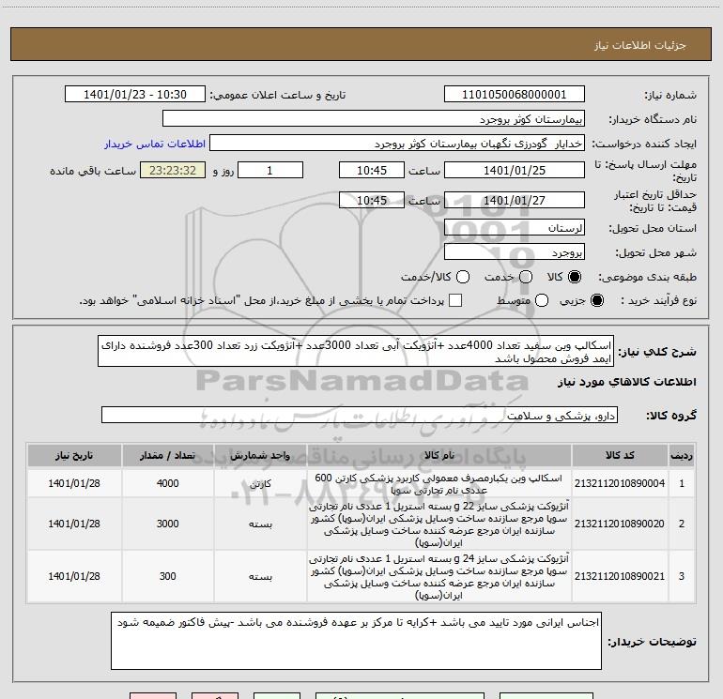Image resolution: width=723 pixels, height=699 pixels.
Task: Click the price validity time field 10:45
Action: [372, 200]
